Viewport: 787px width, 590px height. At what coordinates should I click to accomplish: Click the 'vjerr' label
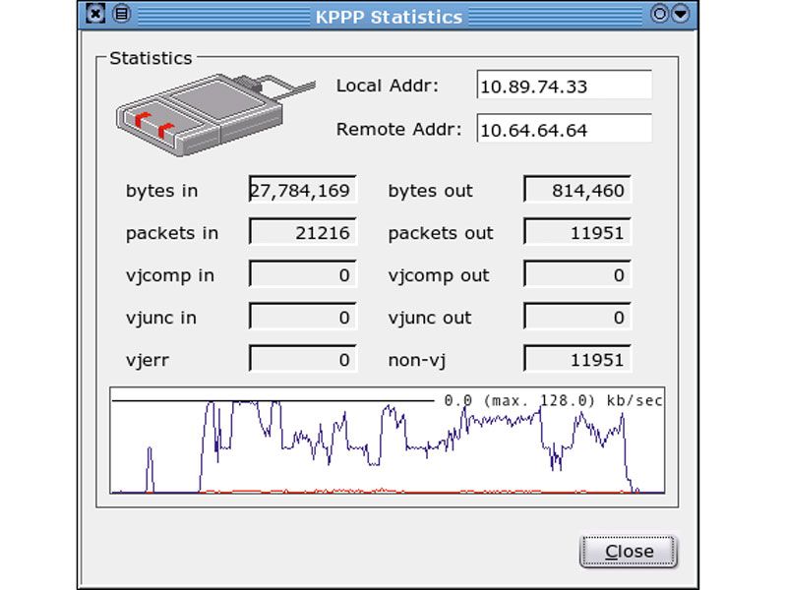(x=147, y=361)
